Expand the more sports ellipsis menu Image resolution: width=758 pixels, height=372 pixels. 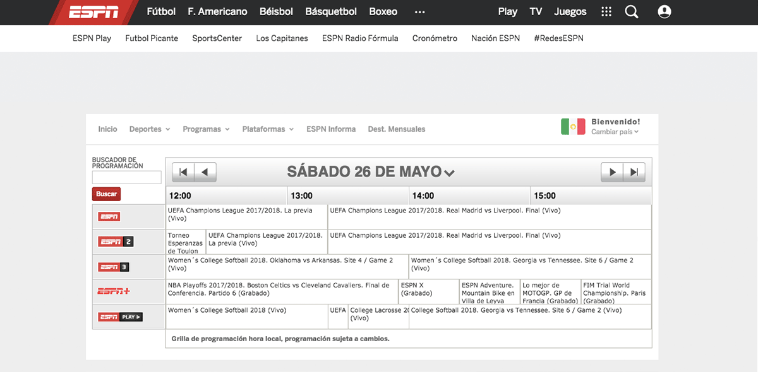tap(419, 12)
